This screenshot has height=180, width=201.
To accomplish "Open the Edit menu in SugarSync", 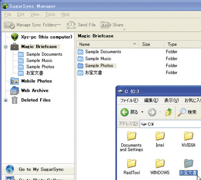I will pyautogui.click(x=20, y=14).
